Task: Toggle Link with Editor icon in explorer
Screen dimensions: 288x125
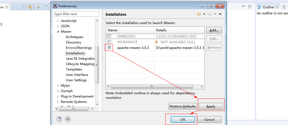Action: pos(30,7)
